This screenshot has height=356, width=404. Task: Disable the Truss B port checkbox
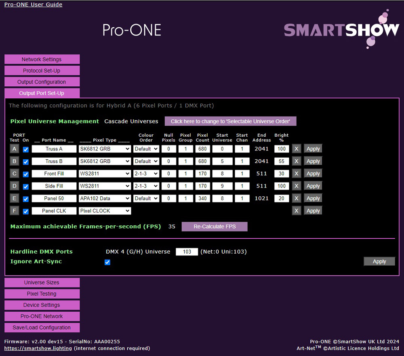point(26,162)
